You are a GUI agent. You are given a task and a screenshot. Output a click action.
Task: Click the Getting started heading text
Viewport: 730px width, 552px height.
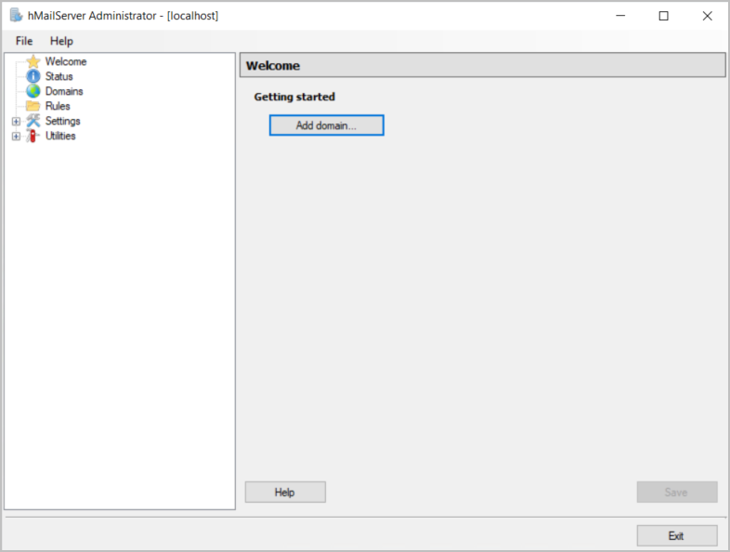[x=294, y=97]
